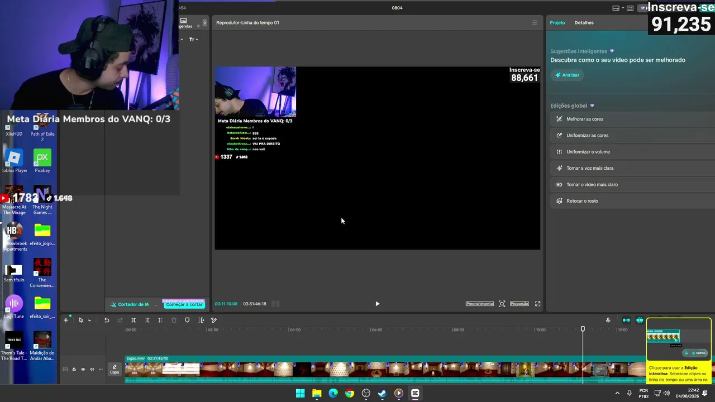Screen dimensions: 715x402
Task: Show hidden system tray icons
Action: [617, 393]
